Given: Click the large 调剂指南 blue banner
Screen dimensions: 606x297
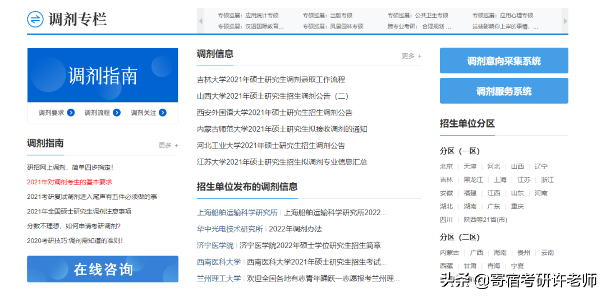Looking at the screenshot, I should tap(103, 75).
